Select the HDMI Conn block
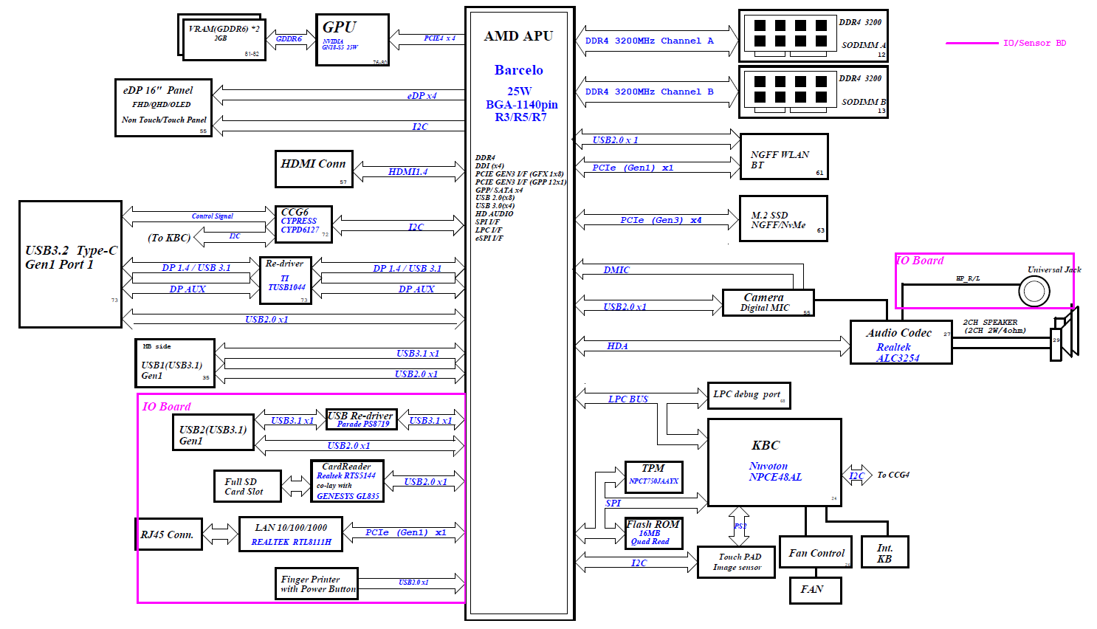The width and height of the screenshot is (1097, 629). click(x=313, y=169)
